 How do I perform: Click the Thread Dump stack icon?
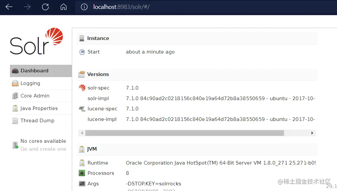coord(15,121)
